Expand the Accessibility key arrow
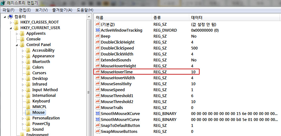 coord(22,50)
